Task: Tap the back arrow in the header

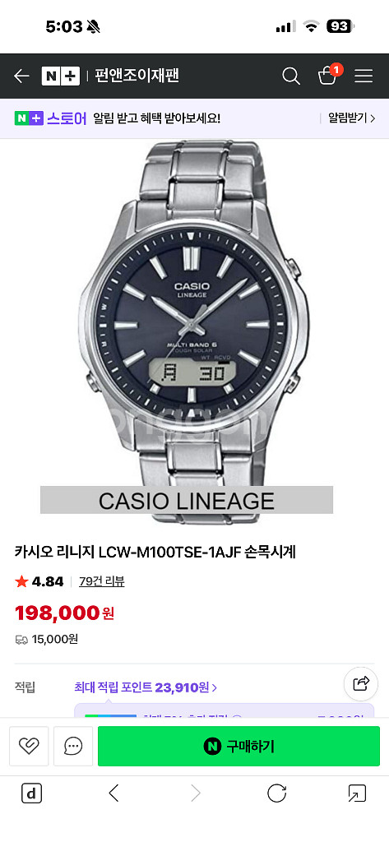Action: 21,76
